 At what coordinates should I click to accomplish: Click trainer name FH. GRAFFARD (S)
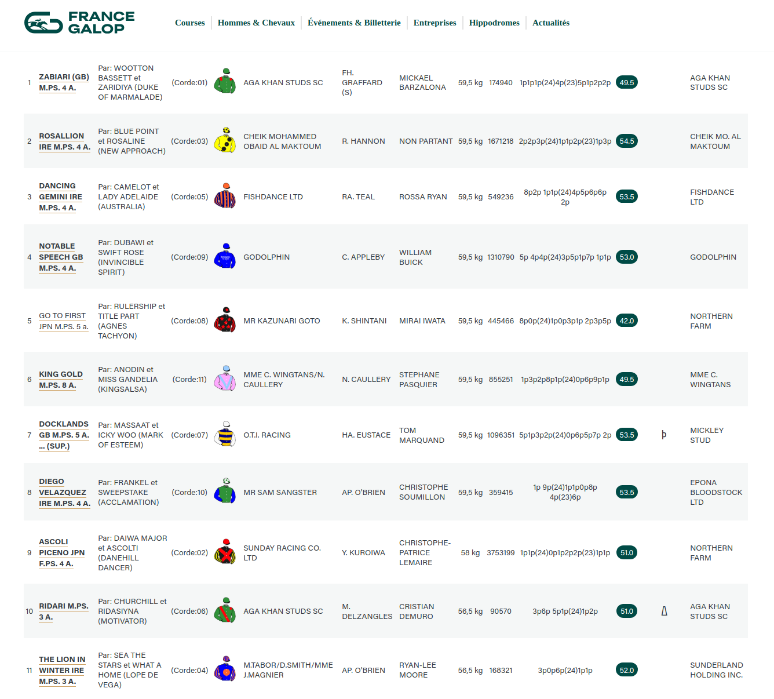[x=362, y=82]
